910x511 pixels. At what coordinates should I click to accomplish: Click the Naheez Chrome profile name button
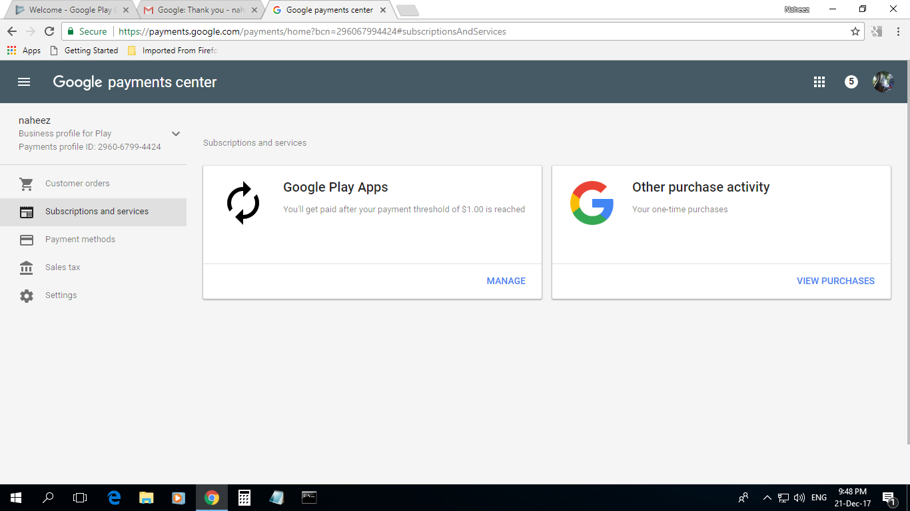point(797,9)
